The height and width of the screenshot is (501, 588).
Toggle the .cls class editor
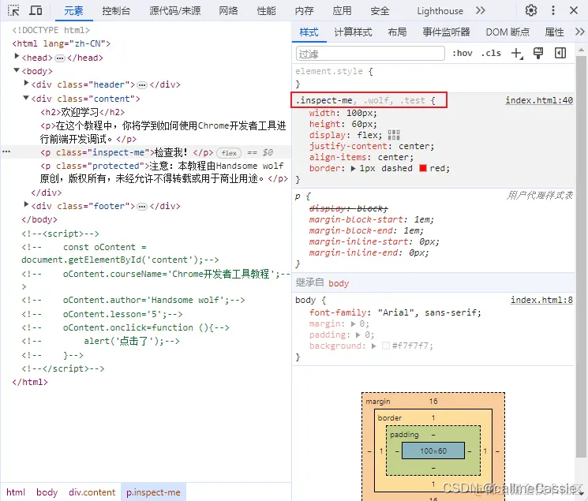point(491,53)
